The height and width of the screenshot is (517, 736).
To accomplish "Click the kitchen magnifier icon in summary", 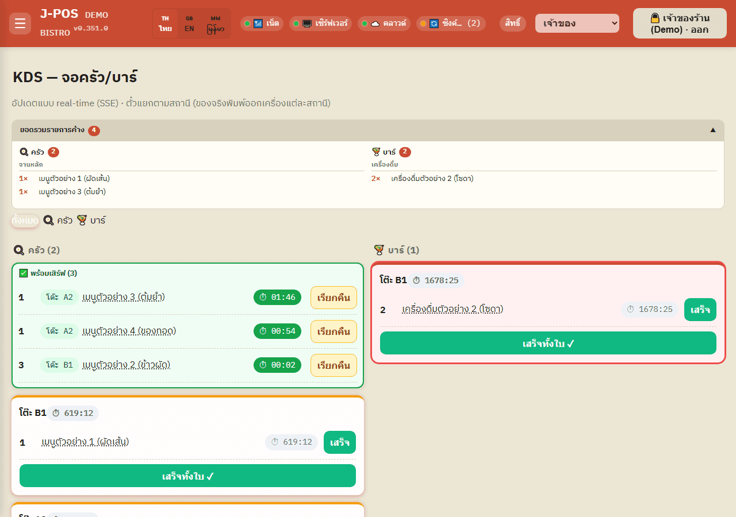I will tap(24, 152).
